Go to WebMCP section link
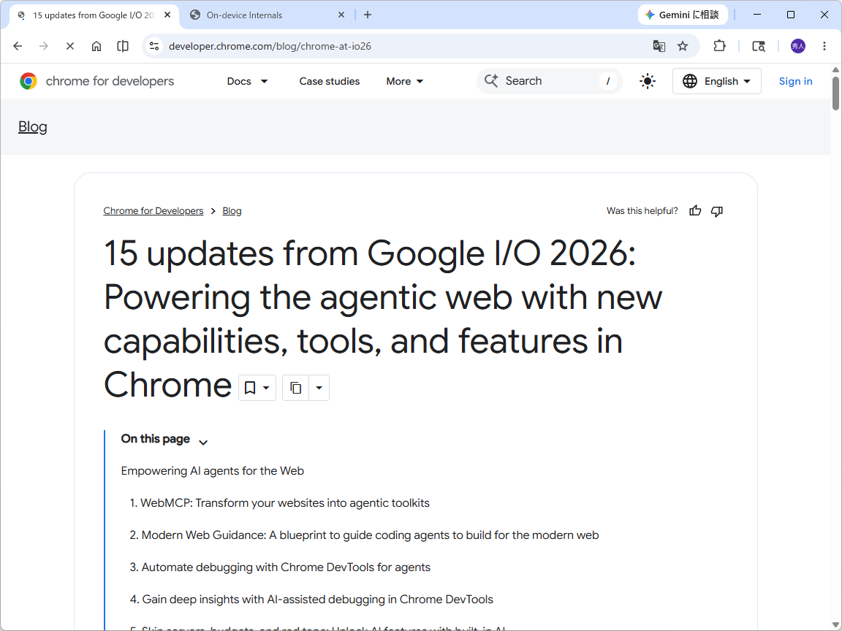The height and width of the screenshot is (631, 842). pyautogui.click(x=280, y=503)
